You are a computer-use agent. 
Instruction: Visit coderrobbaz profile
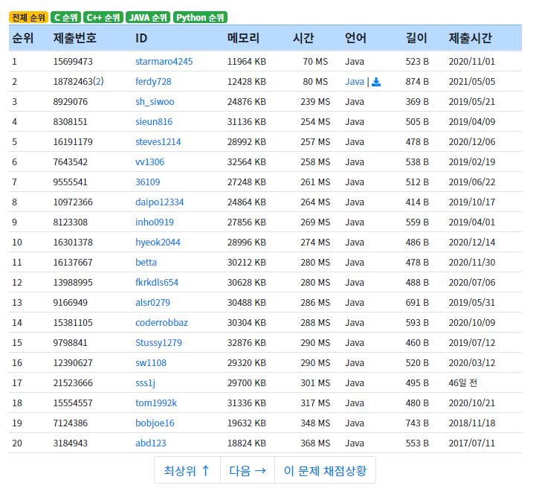[x=161, y=323]
